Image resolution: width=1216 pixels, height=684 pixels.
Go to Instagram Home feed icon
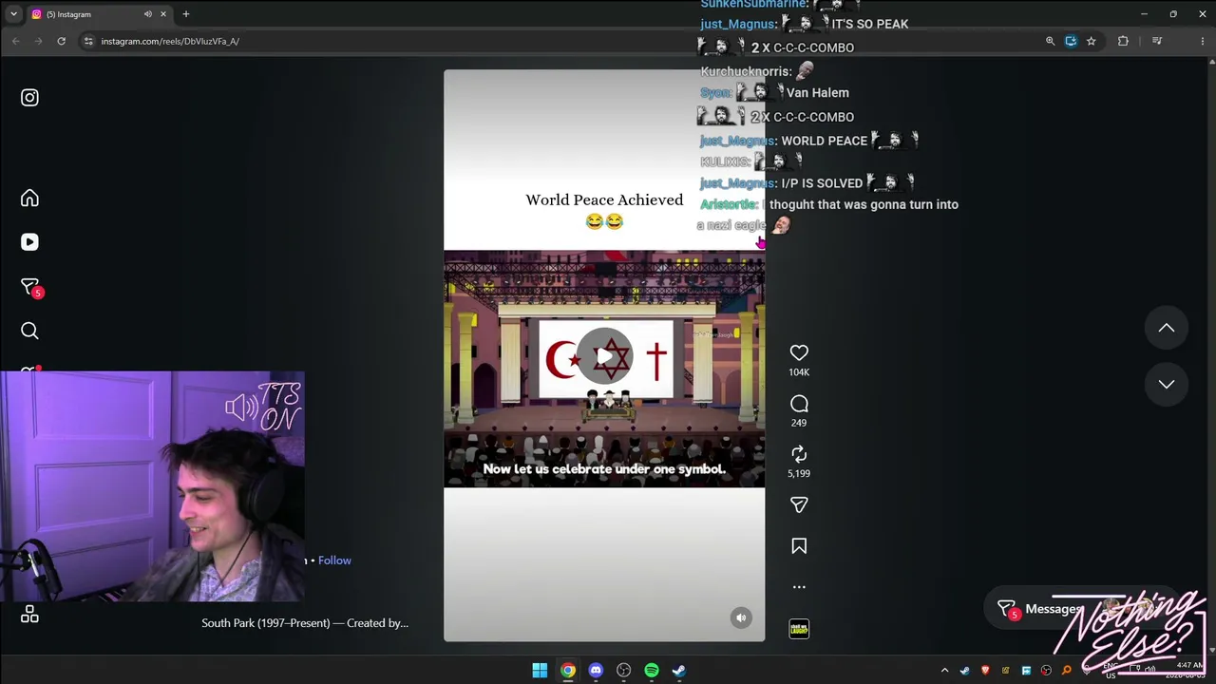[x=29, y=198]
